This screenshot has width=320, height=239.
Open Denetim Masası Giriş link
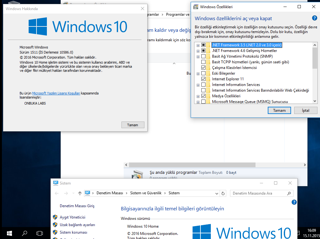click(77, 206)
